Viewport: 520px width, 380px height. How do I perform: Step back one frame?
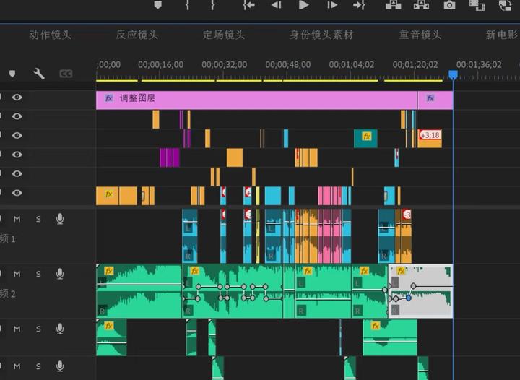coord(276,5)
